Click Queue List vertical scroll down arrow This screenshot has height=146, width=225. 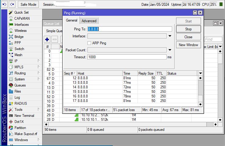(220, 120)
